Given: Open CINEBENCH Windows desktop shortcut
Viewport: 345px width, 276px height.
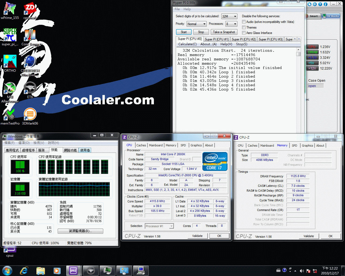Looking at the screenshot, I should coord(30,65).
